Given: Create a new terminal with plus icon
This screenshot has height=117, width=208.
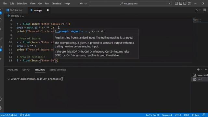Looking at the screenshot, I should [x=198, y=70].
